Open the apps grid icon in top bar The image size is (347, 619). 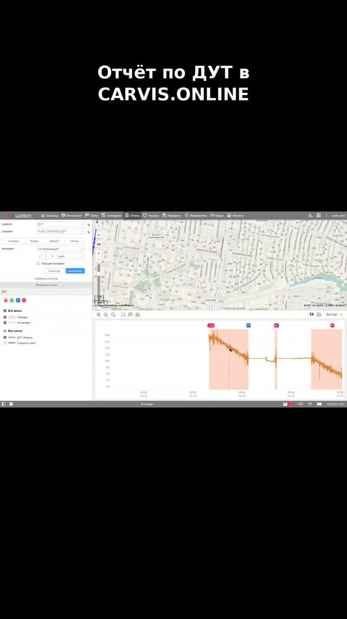[319, 216]
